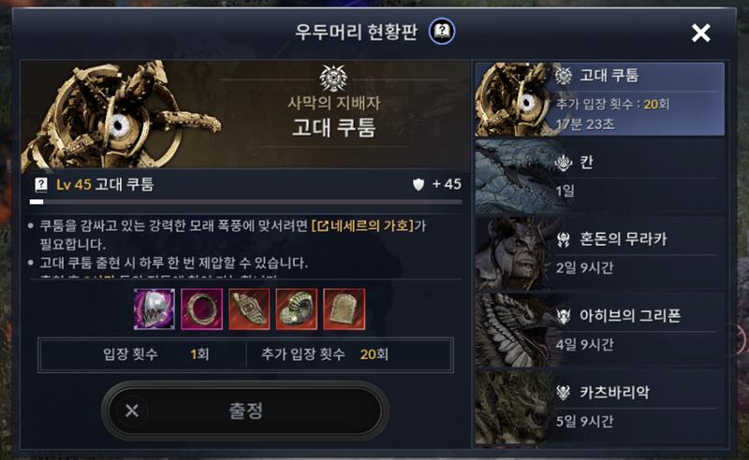Click the 출정 dispatch button
The height and width of the screenshot is (460, 749).
[245, 410]
